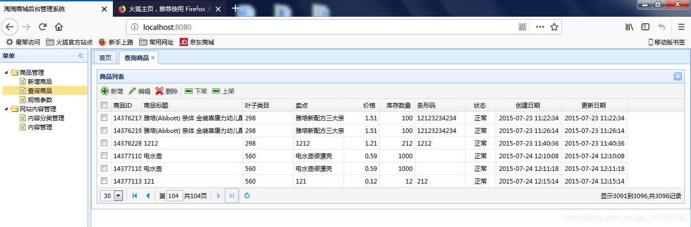Refresh the product grid
691x227 pixels.
247,196
